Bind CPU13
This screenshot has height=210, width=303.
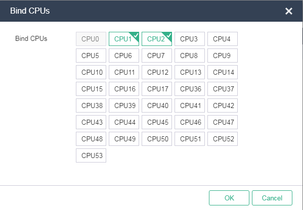[190, 72]
